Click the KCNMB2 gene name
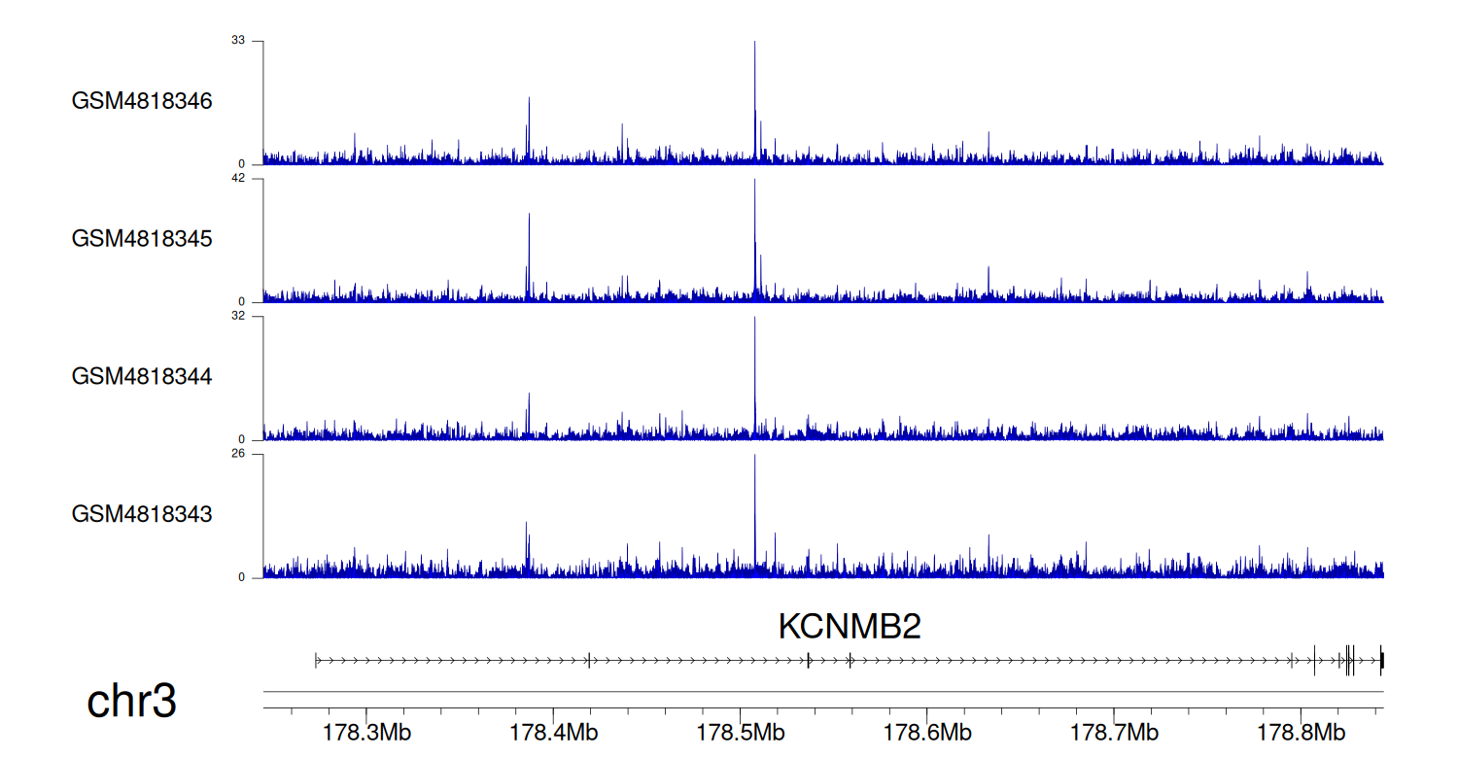This screenshot has height=758, width=1458. tap(849, 627)
